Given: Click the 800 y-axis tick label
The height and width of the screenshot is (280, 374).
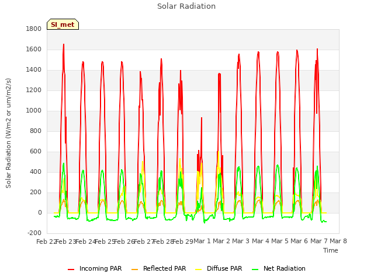Looking at the screenshot, I should tap(36, 131).
